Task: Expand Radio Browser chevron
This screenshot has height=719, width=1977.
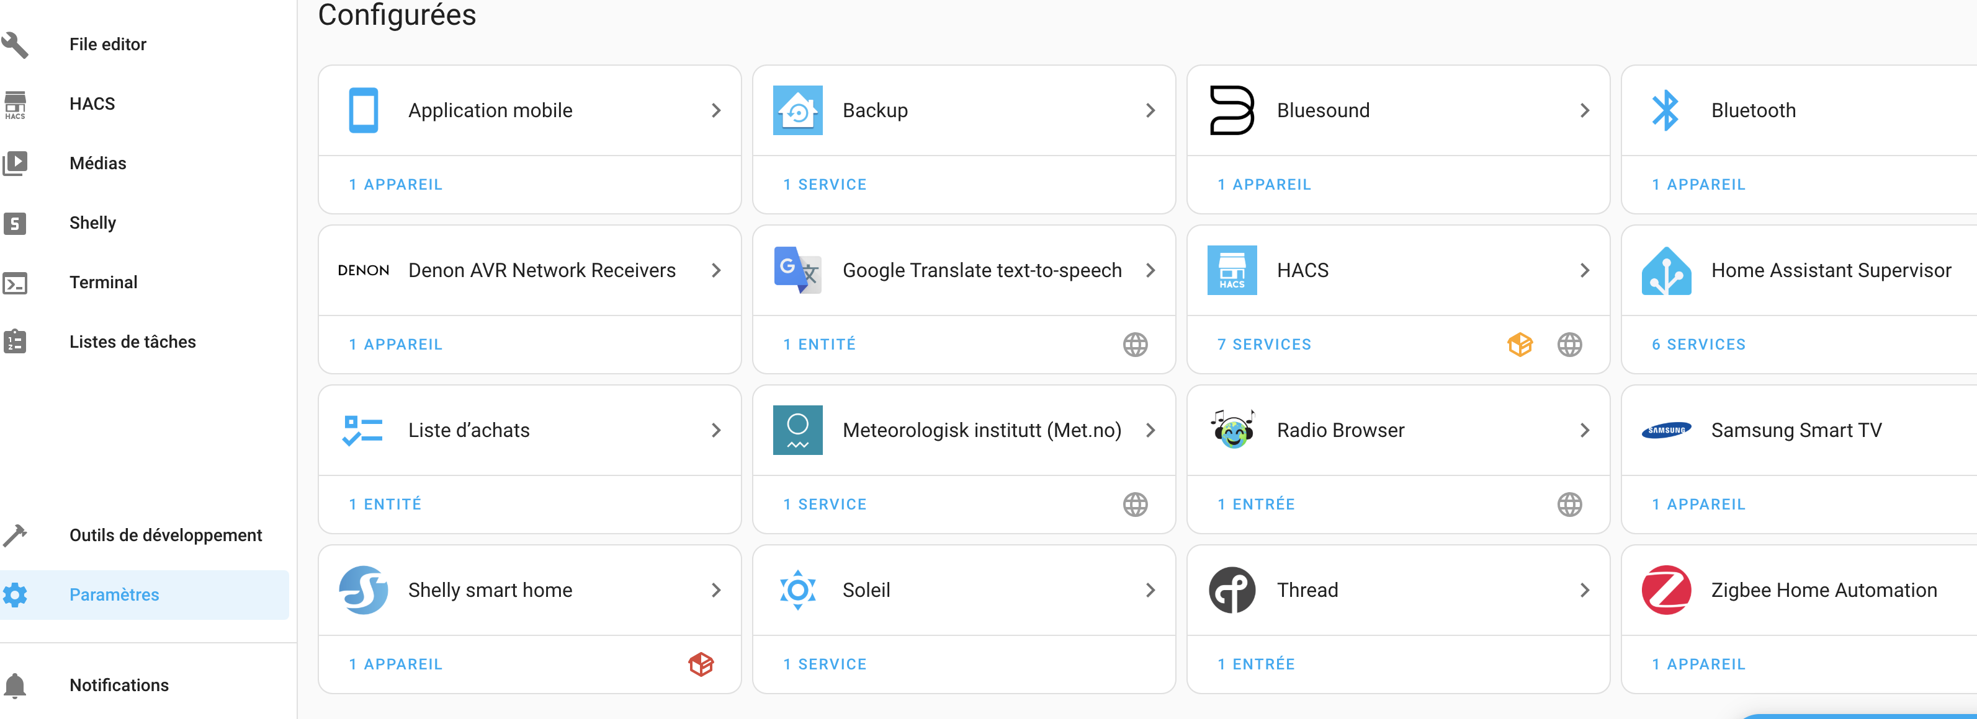Action: coord(1585,431)
